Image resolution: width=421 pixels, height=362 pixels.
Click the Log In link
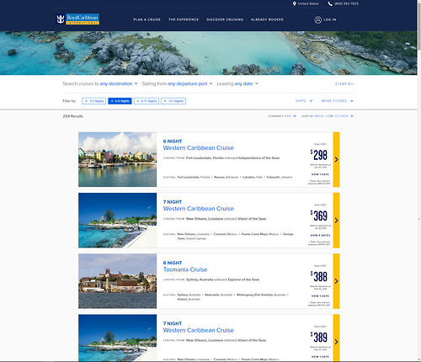[x=330, y=19]
